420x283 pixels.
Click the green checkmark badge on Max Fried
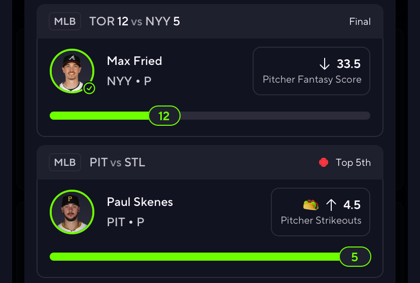point(89,88)
